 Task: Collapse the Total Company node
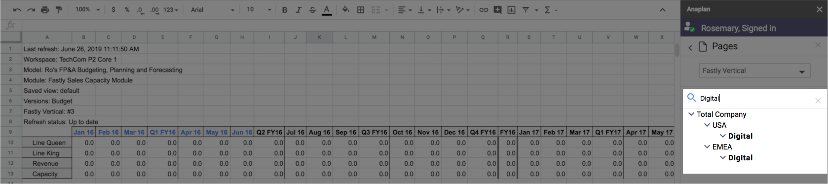691,114
